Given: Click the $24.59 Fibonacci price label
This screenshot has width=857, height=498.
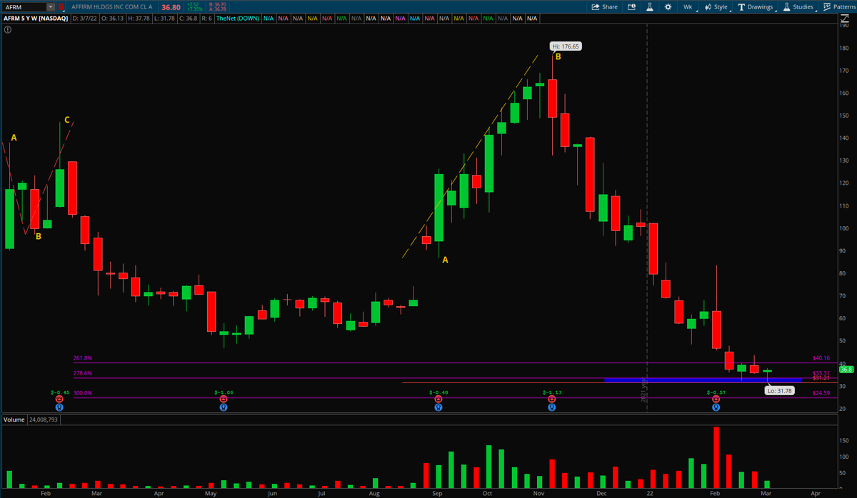Looking at the screenshot, I should pos(820,393).
